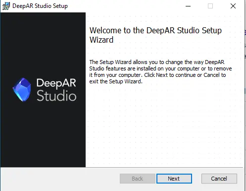Click the 'Welcome to the DeepAR Studio Setup Wizard' heading

pyautogui.click(x=155, y=35)
